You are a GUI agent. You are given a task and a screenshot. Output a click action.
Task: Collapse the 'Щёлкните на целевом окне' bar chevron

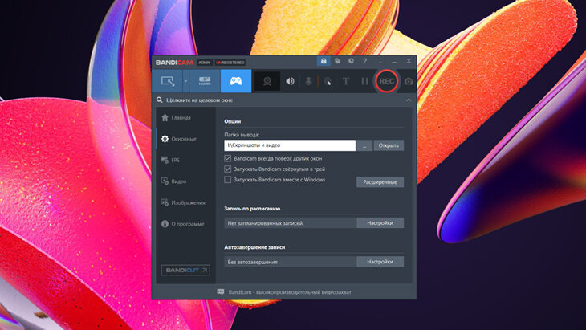point(409,100)
